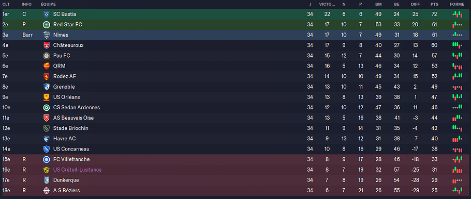
Task: Open the US Créteil-Lusitanos team link
Action: pyautogui.click(x=77, y=170)
